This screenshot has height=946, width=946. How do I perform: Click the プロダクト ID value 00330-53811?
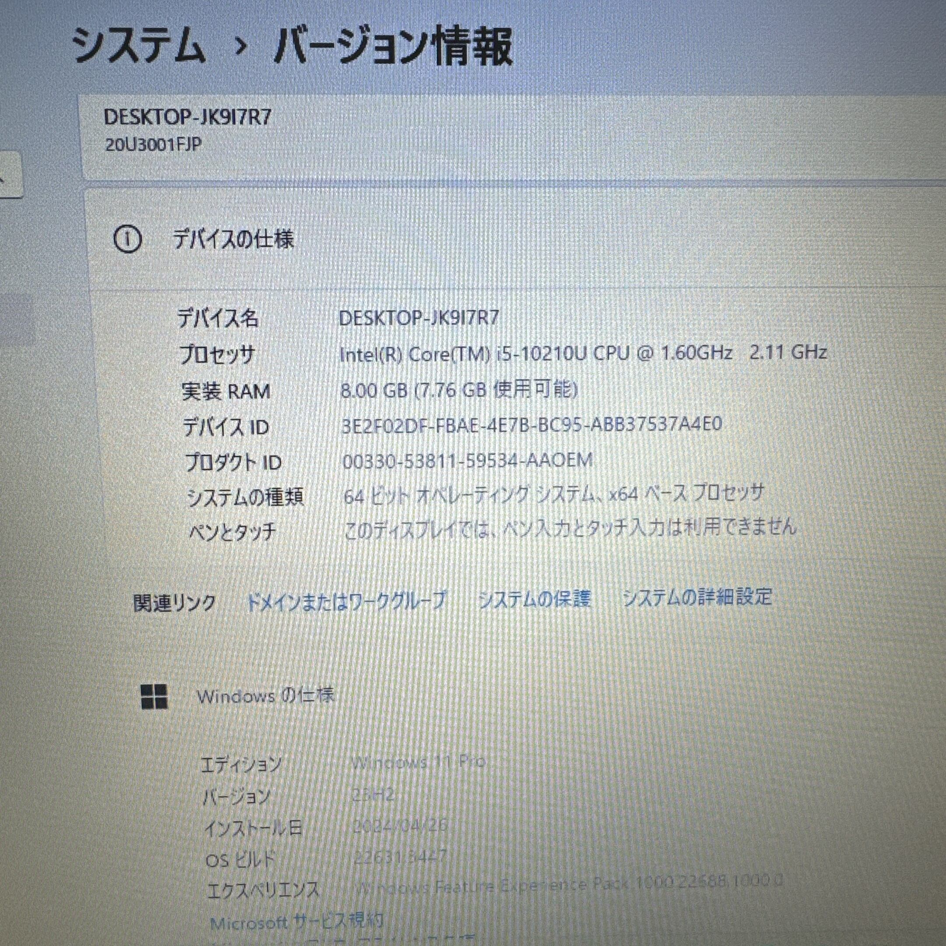tap(467, 460)
